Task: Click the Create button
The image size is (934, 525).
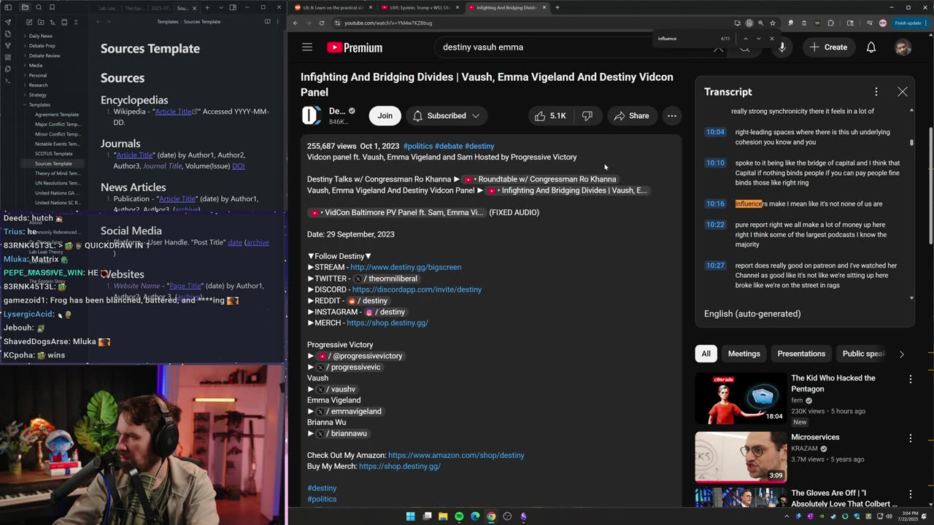Action: point(828,47)
